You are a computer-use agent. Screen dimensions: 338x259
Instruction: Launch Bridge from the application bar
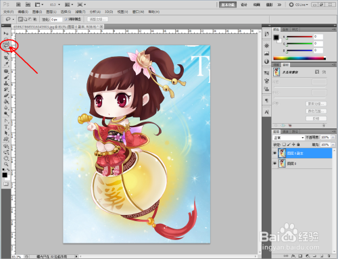point(18,5)
